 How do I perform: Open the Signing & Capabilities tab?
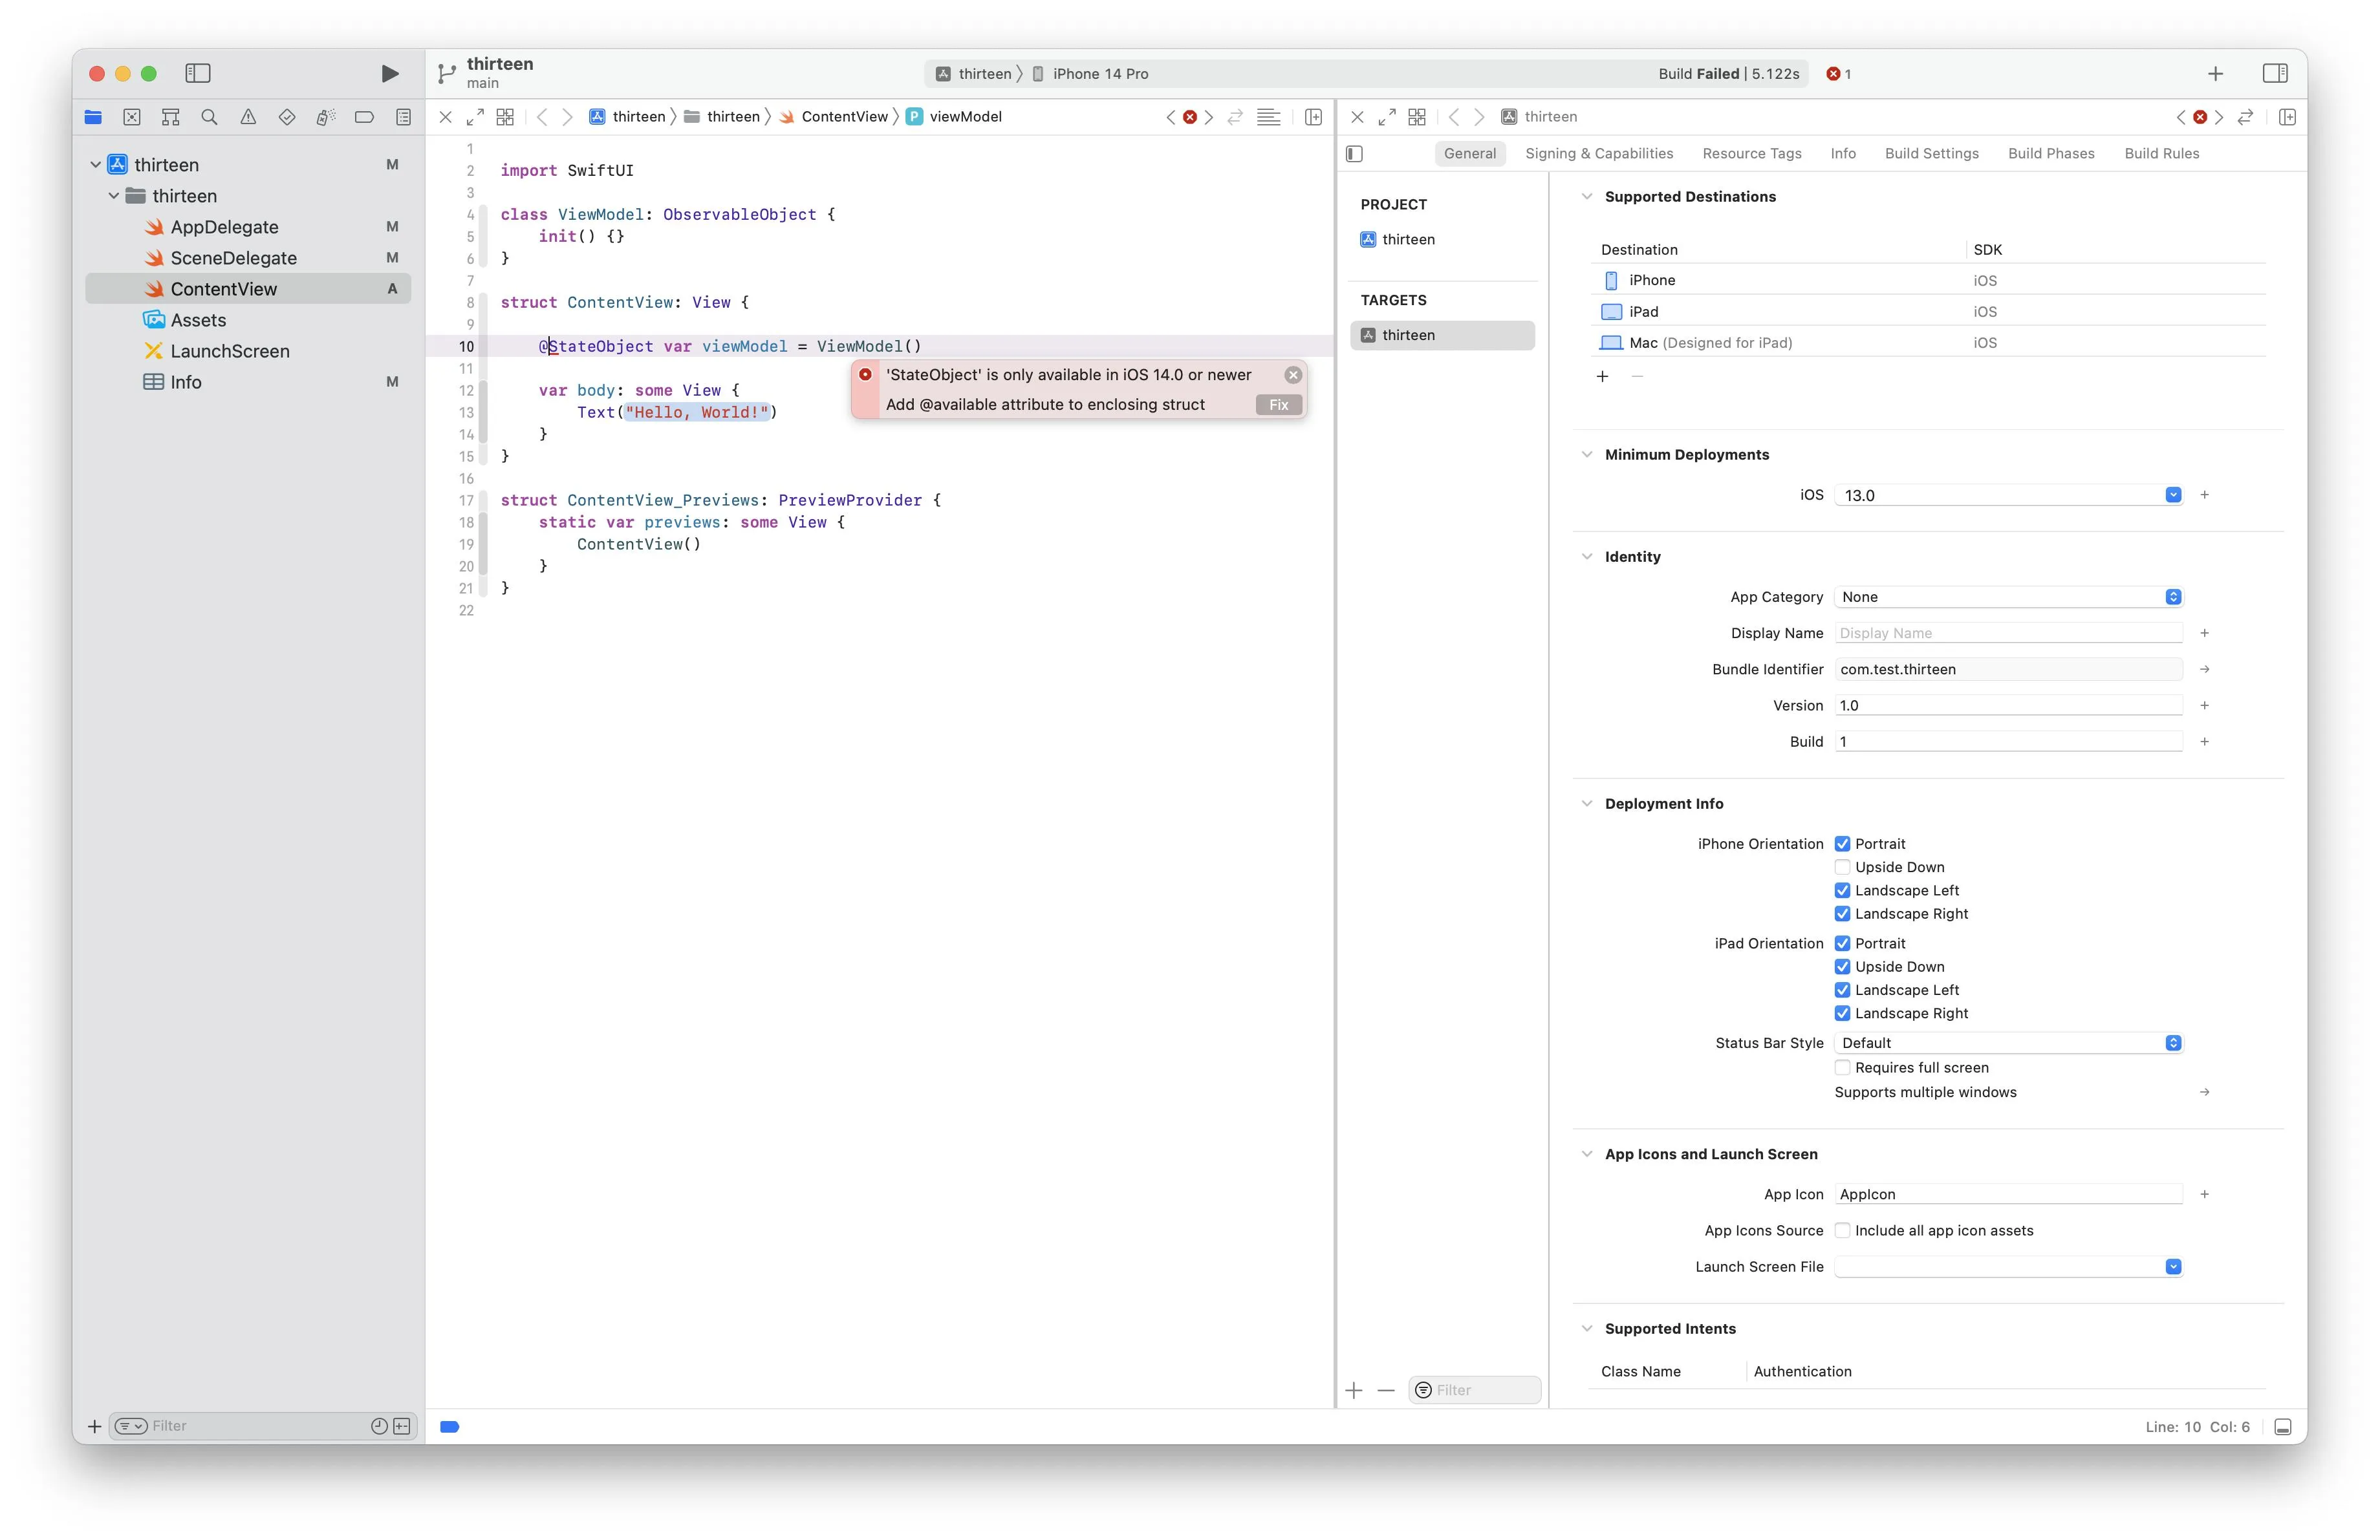point(1598,153)
